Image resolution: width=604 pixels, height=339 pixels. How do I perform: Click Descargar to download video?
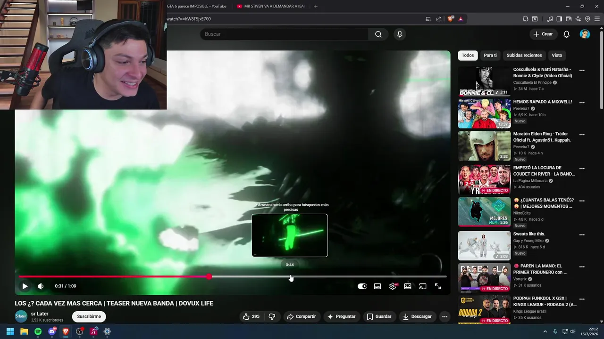point(417,316)
